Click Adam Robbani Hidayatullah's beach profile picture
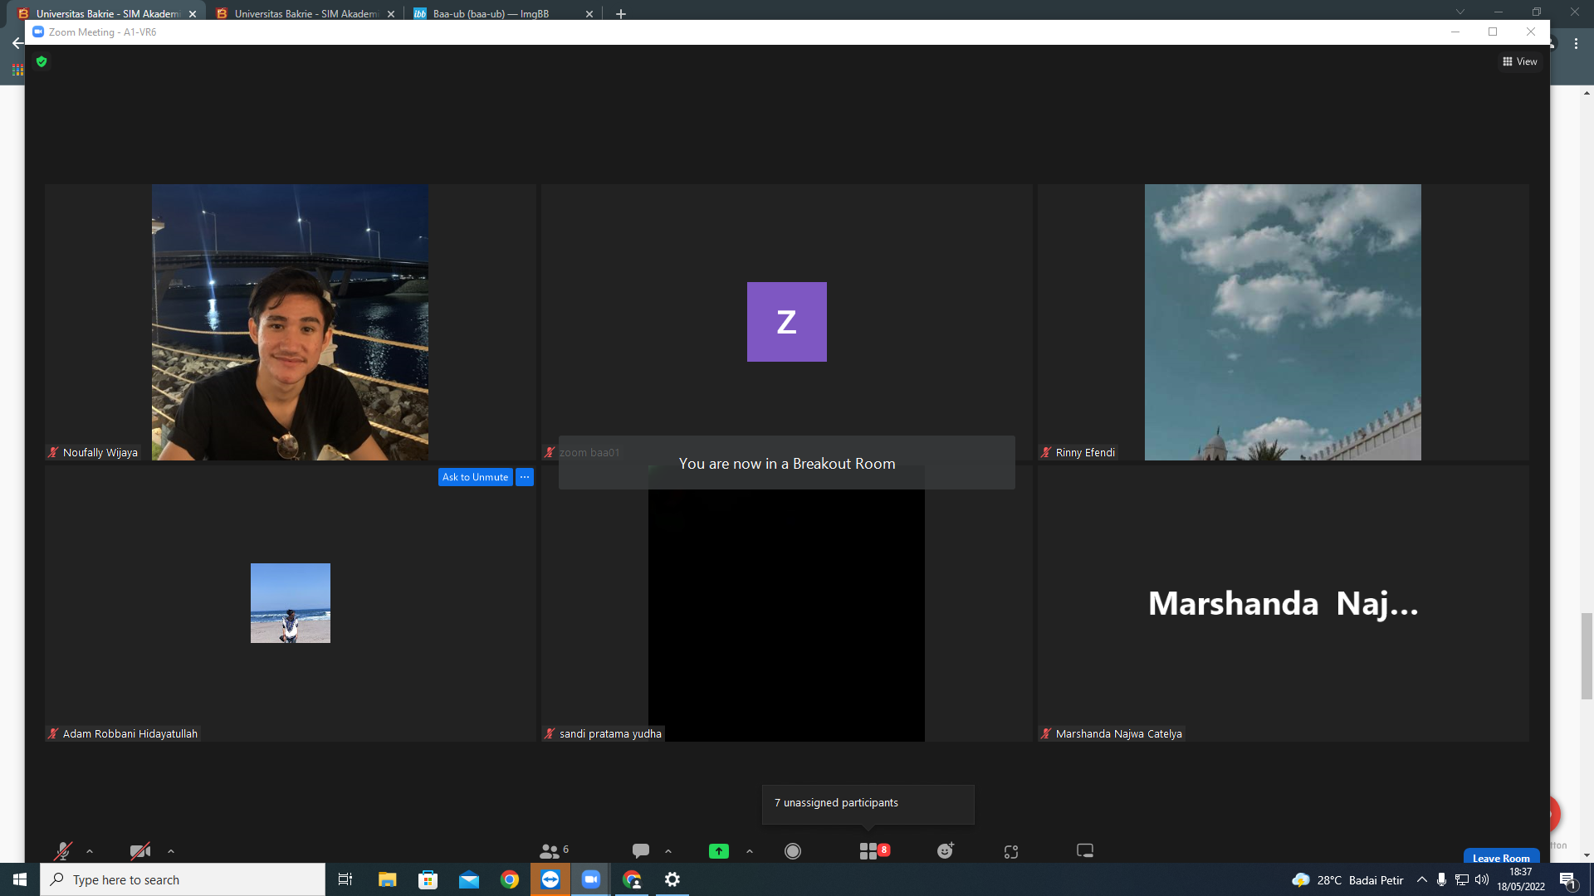 [291, 603]
